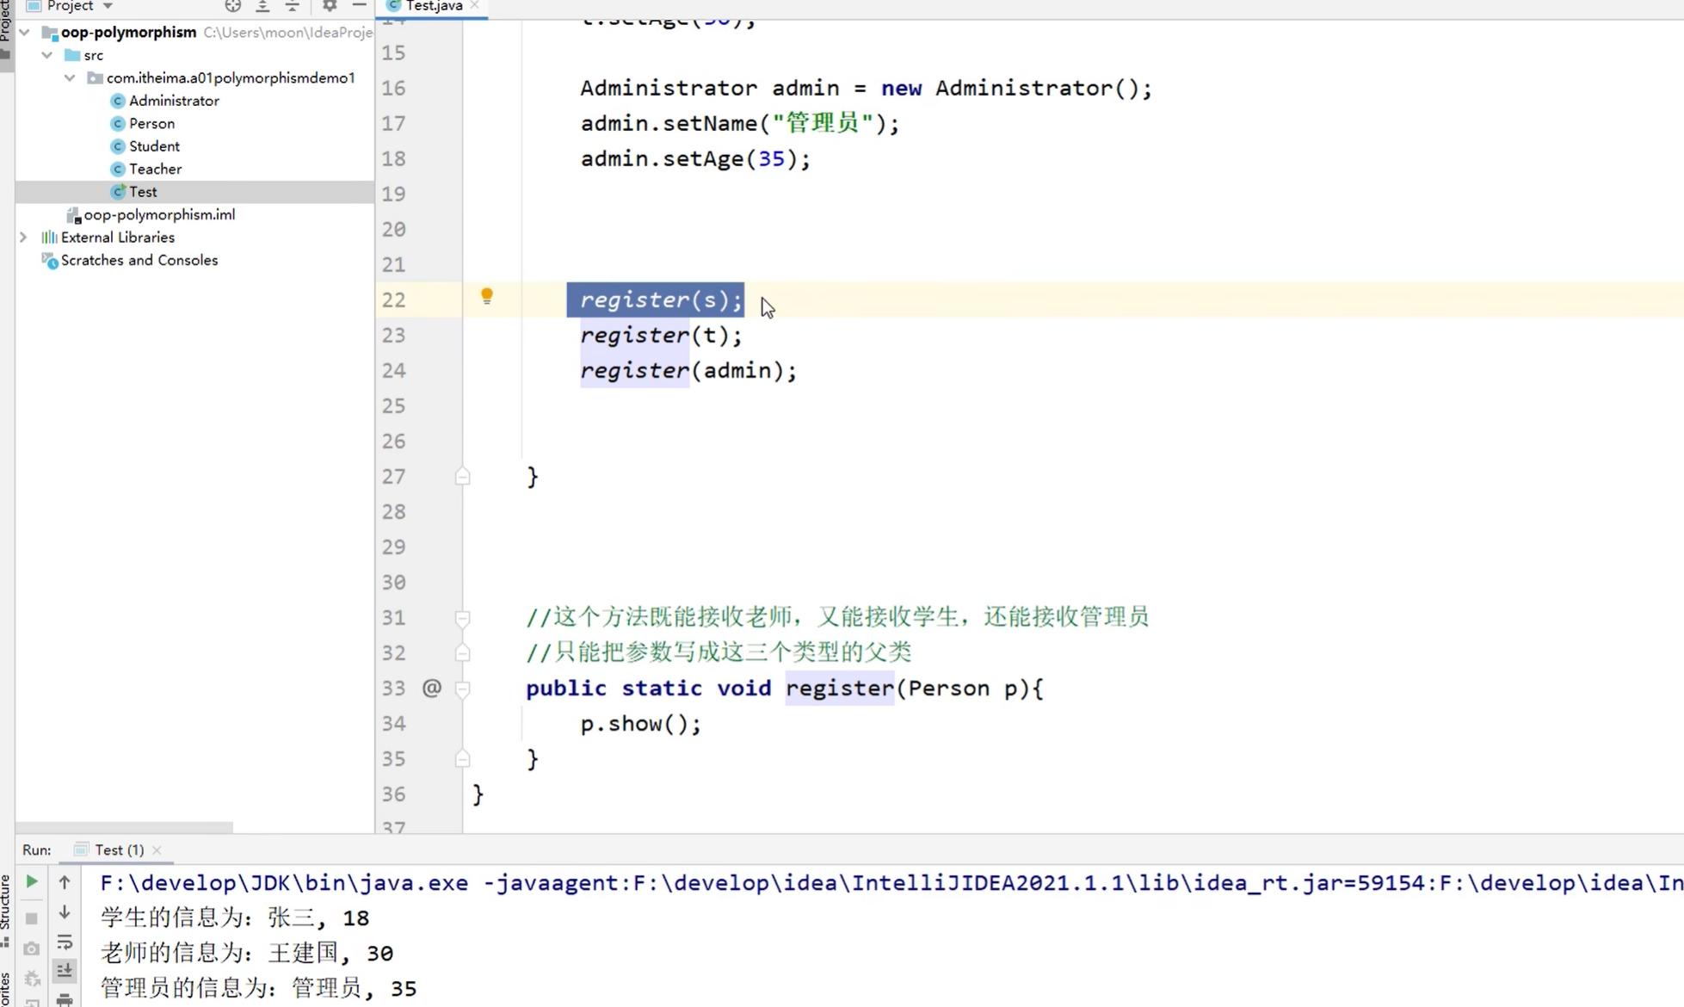Click the Select Opened File crosshair icon
Image resolution: width=1684 pixels, height=1007 pixels.
(232, 6)
